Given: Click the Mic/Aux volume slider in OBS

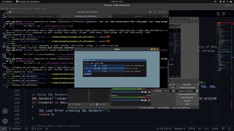Looking at the screenshot, I should pos(127,100).
